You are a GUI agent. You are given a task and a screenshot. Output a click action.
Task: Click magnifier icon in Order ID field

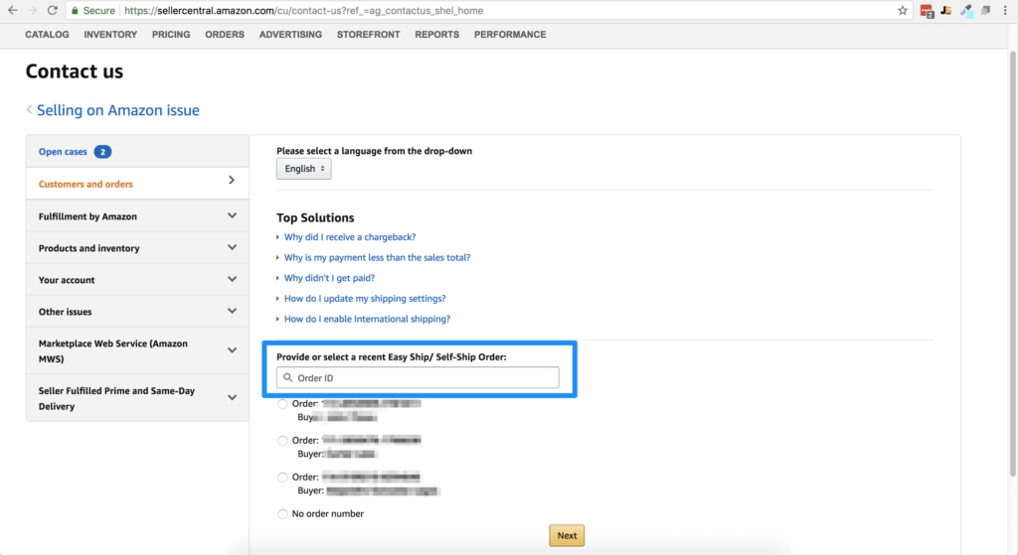tap(287, 377)
